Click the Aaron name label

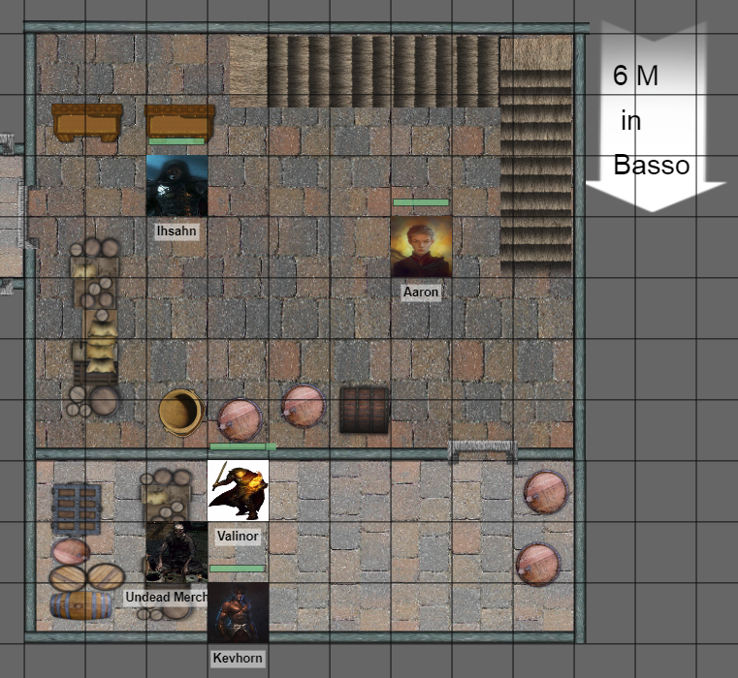[421, 292]
